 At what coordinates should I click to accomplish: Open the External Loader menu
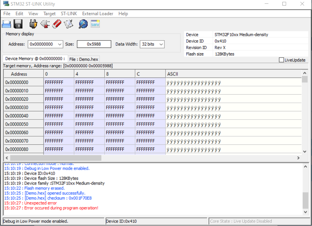coord(98,14)
